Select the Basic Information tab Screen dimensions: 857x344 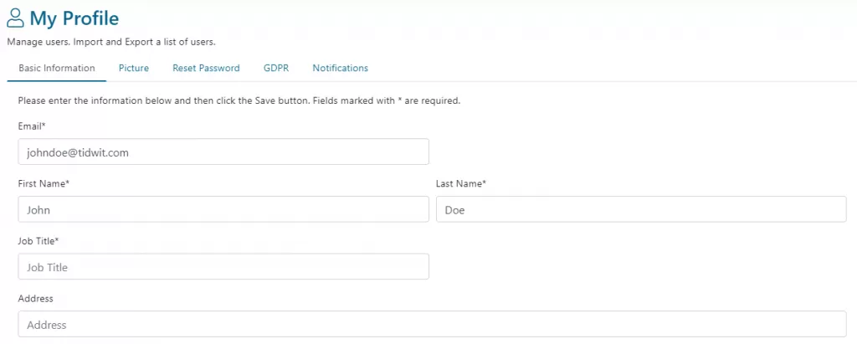[57, 69]
